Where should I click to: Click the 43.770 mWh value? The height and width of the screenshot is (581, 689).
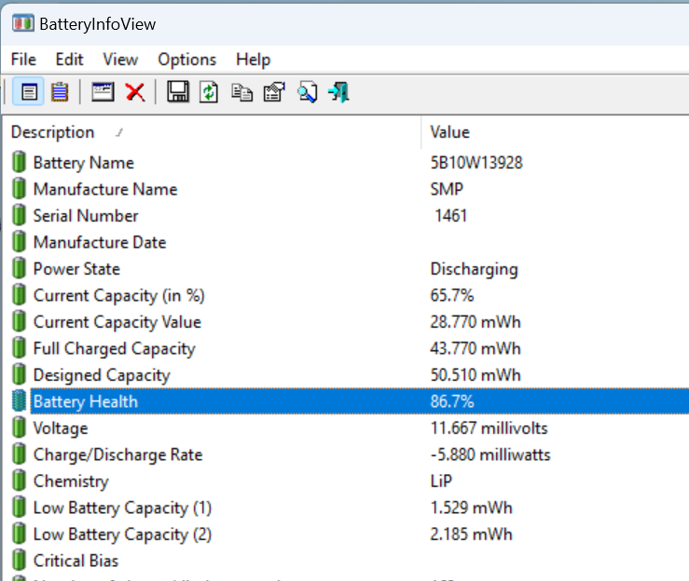click(475, 348)
